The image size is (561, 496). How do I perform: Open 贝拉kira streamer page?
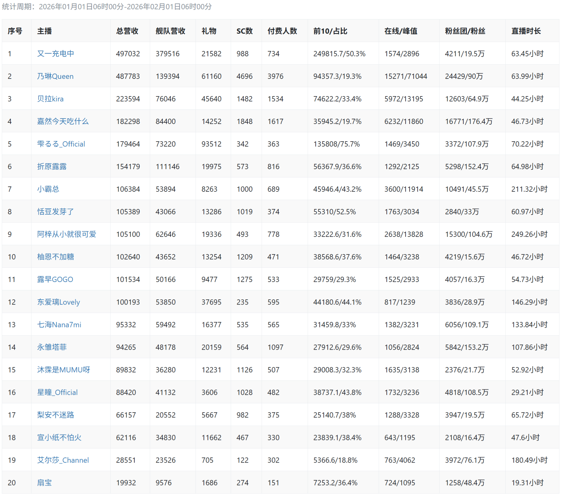[50, 99]
